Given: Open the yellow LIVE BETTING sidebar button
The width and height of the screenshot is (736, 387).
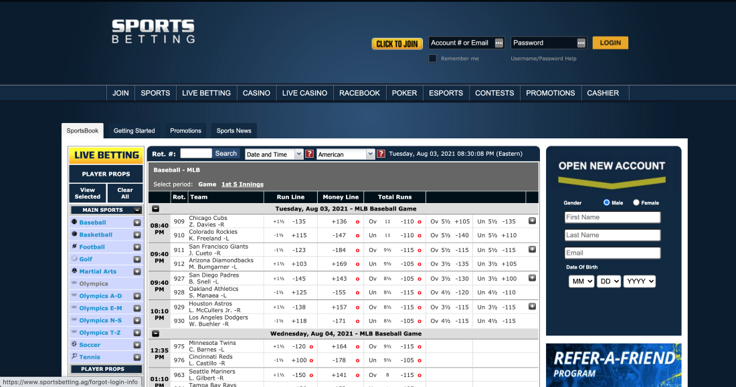Looking at the screenshot, I should point(106,155).
